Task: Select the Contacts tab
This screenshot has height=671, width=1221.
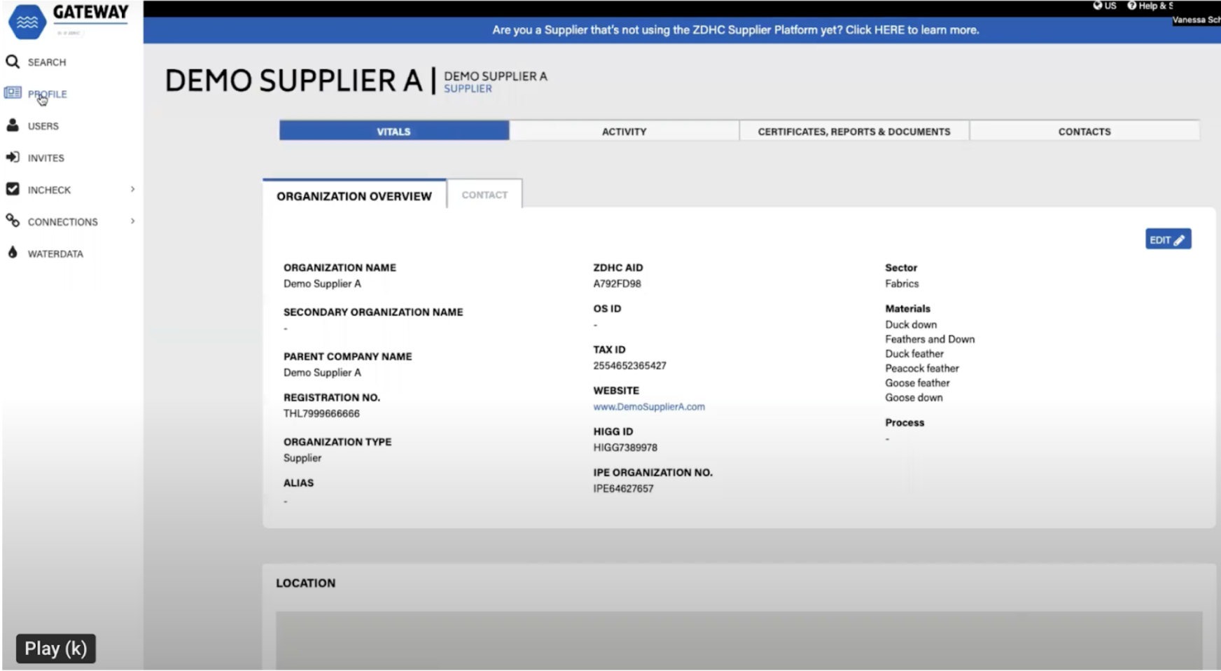Action: tap(1084, 131)
